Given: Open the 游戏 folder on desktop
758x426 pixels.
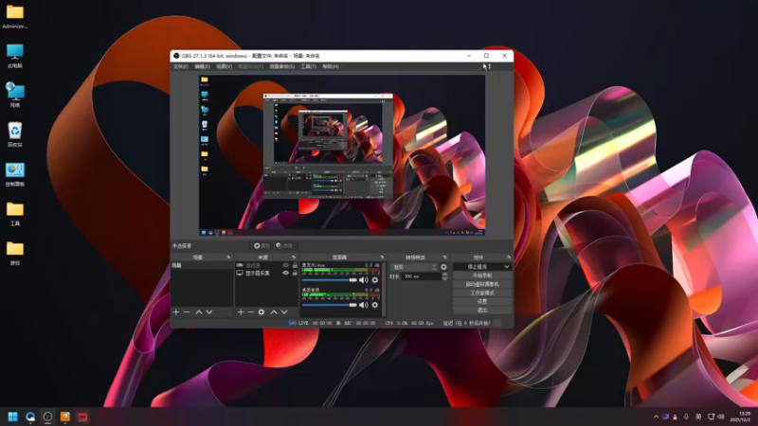Looking at the screenshot, I should tap(15, 253).
